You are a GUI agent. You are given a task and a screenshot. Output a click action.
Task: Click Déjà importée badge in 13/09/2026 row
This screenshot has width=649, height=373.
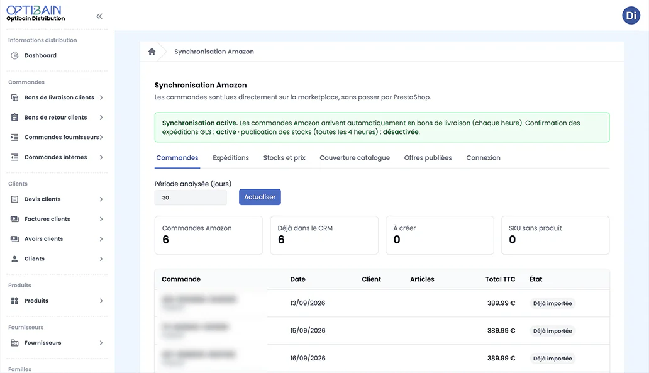point(552,303)
